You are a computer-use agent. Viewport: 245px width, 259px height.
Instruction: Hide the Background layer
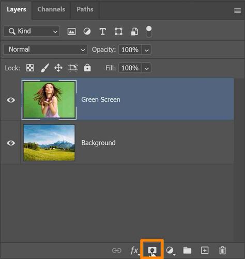tap(11, 143)
